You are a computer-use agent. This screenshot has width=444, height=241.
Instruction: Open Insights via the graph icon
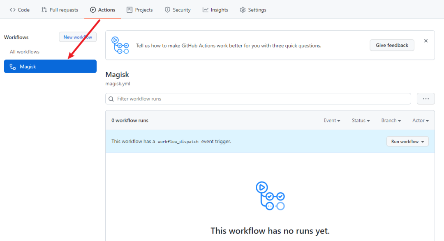coord(206,9)
